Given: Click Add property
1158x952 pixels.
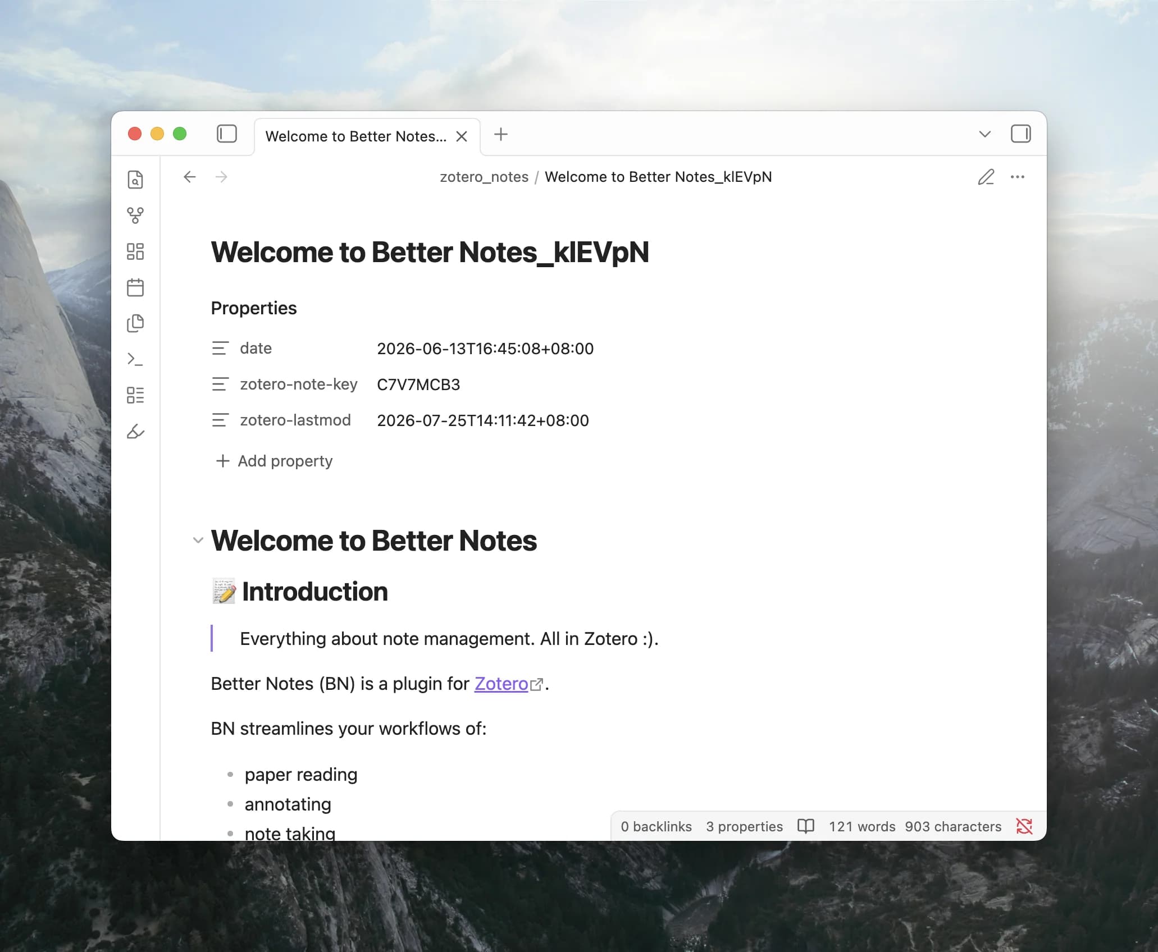Looking at the screenshot, I should pyautogui.click(x=275, y=461).
